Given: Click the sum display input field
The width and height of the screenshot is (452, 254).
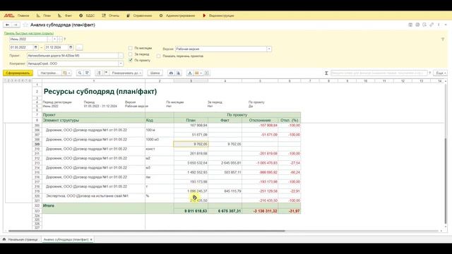Looking at the screenshot, I should click(x=379, y=73).
